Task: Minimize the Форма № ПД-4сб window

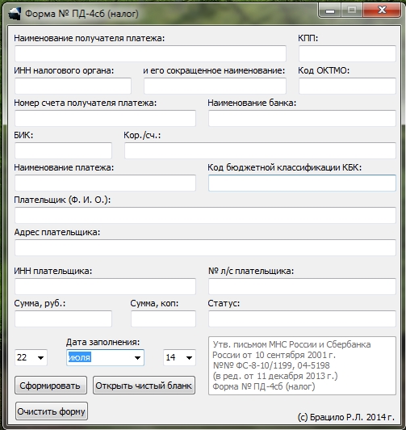Action: (330, 11)
